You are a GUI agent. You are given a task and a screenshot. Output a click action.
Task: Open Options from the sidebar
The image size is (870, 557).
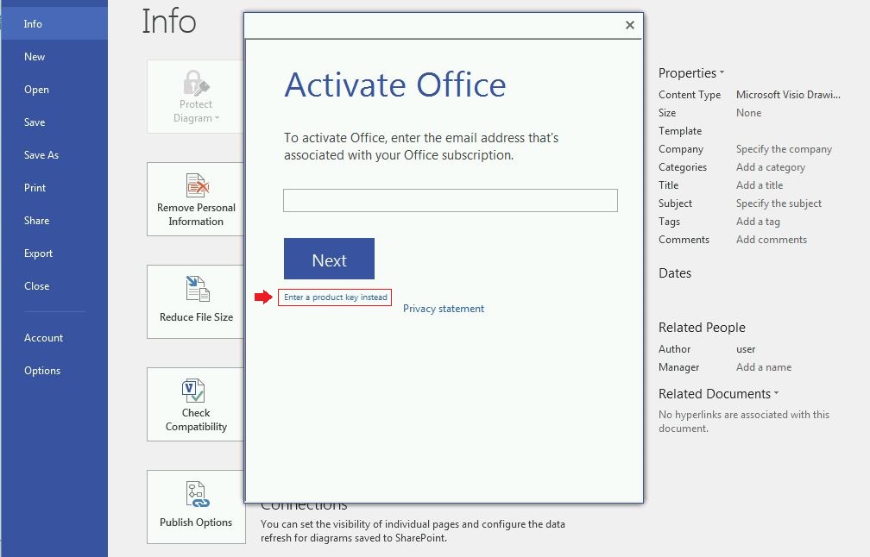tap(54, 370)
